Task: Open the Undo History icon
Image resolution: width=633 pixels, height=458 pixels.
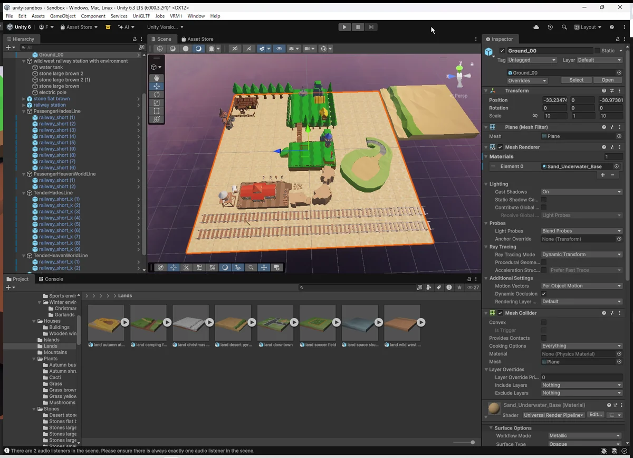Action: (550, 27)
